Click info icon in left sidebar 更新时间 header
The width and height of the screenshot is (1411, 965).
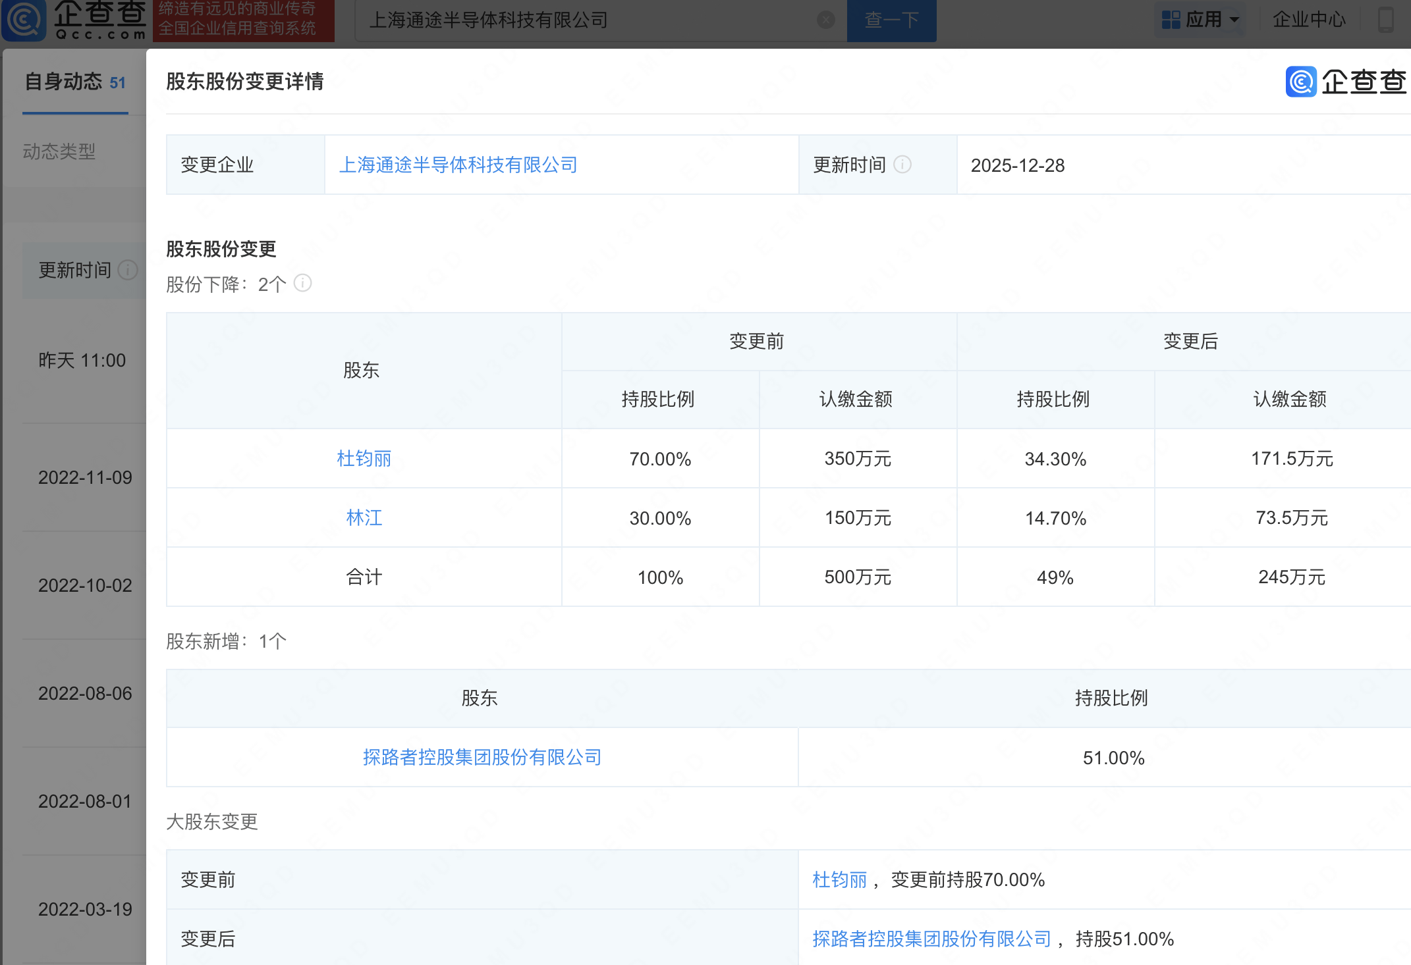pos(127,270)
